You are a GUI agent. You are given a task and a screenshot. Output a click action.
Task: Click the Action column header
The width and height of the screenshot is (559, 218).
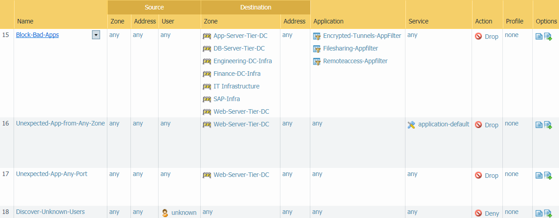pyautogui.click(x=483, y=21)
